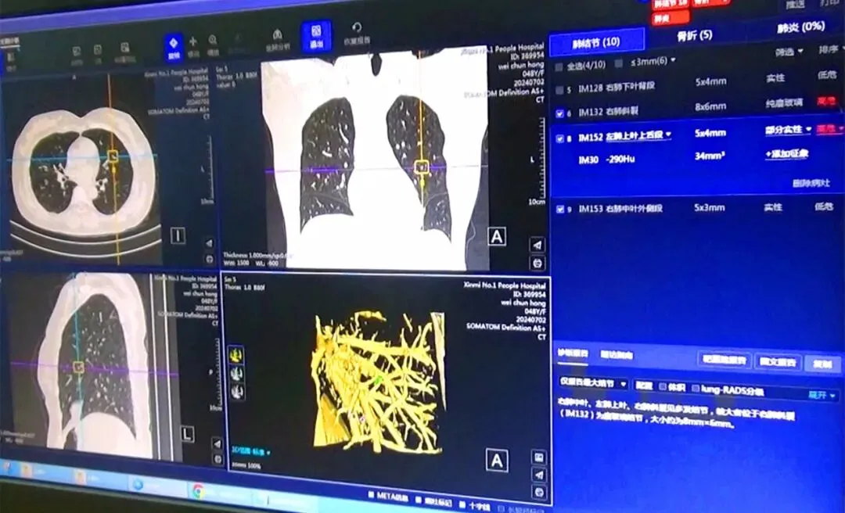845x513 pixels.
Task: Click orientation marker I in axial view
Action: point(178,235)
